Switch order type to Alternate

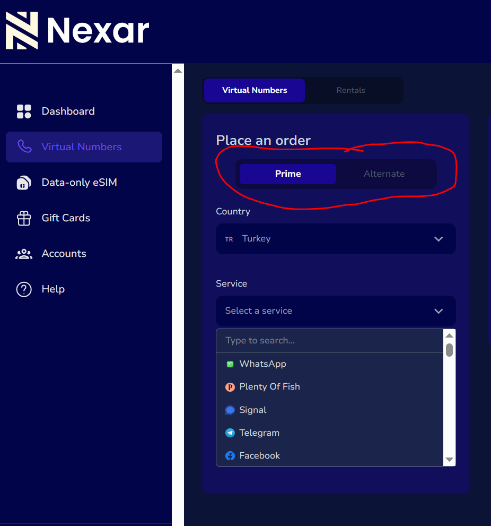pos(384,174)
